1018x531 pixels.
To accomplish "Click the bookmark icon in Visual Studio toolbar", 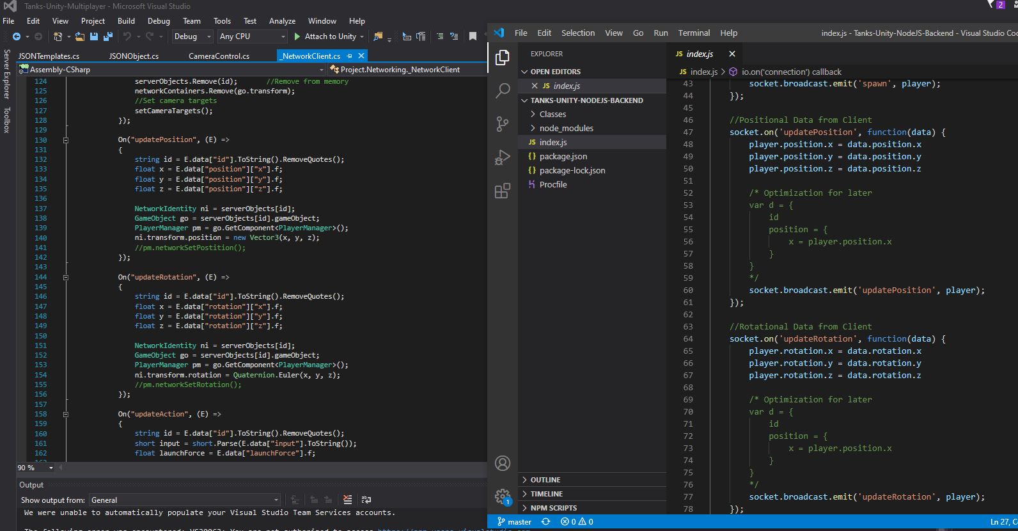I will pyautogui.click(x=473, y=36).
